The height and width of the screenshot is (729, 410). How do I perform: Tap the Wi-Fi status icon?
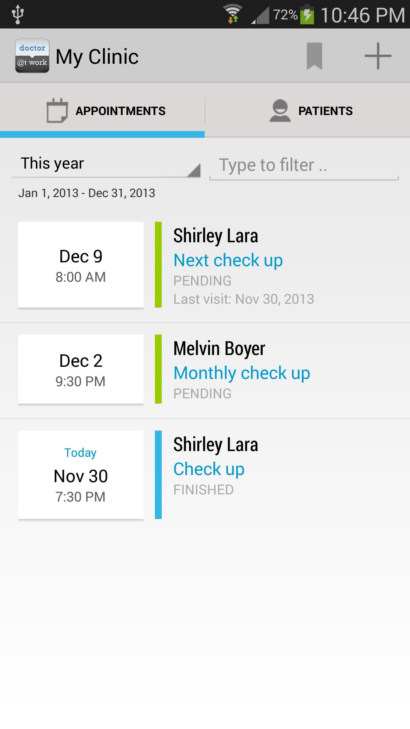(232, 14)
